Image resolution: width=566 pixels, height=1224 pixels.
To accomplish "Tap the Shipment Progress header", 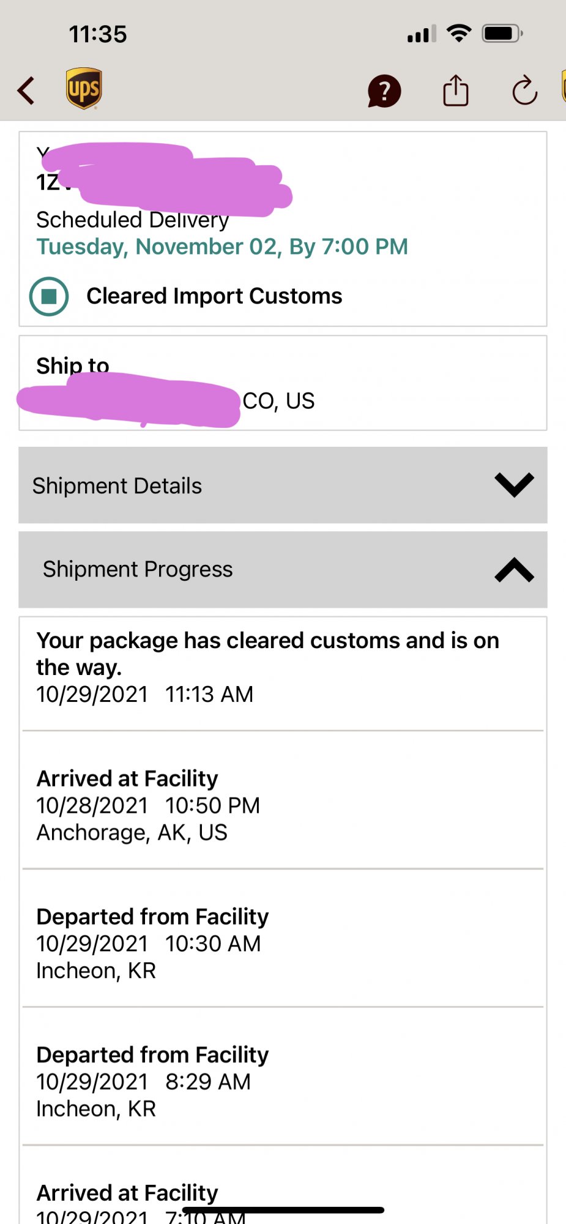I will (x=138, y=570).
